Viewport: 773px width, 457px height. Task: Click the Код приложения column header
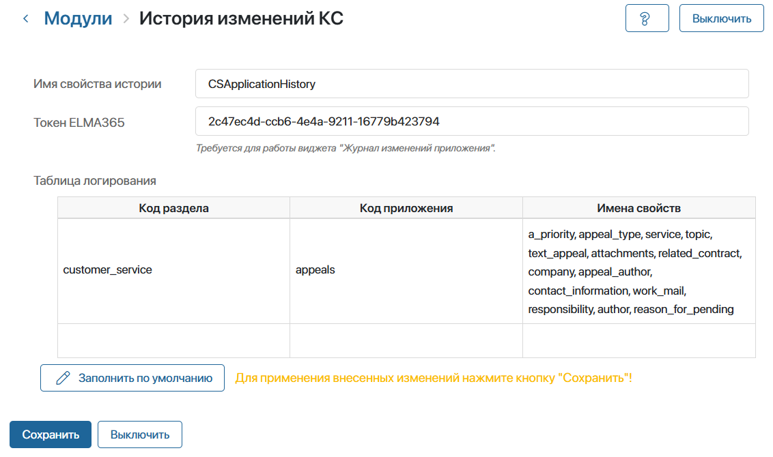point(406,208)
